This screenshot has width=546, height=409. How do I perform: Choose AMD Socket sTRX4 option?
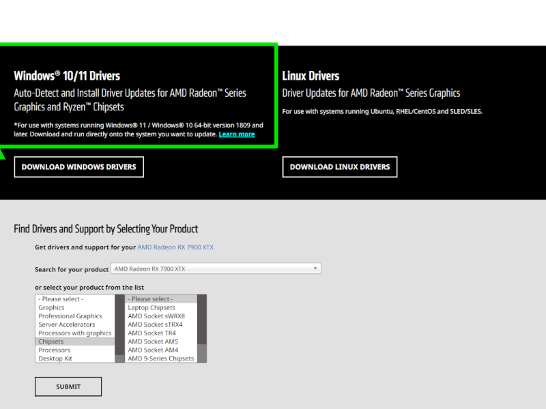pyautogui.click(x=161, y=324)
